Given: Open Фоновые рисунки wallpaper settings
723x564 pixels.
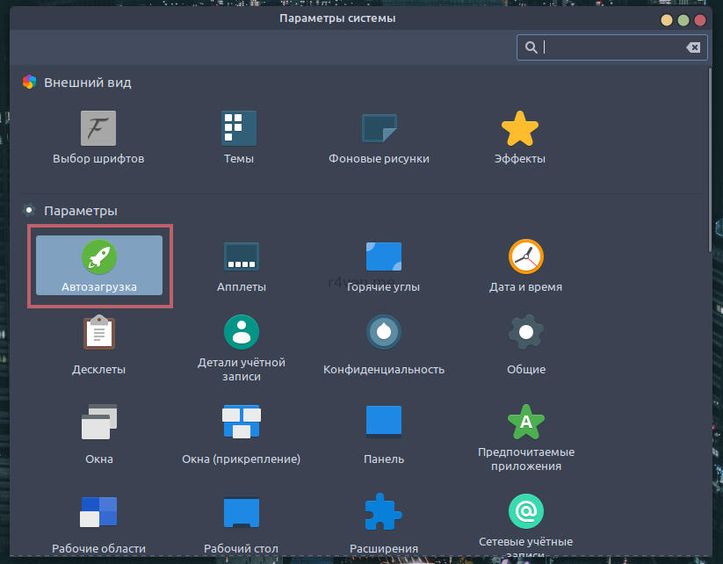Looking at the screenshot, I should (380, 128).
